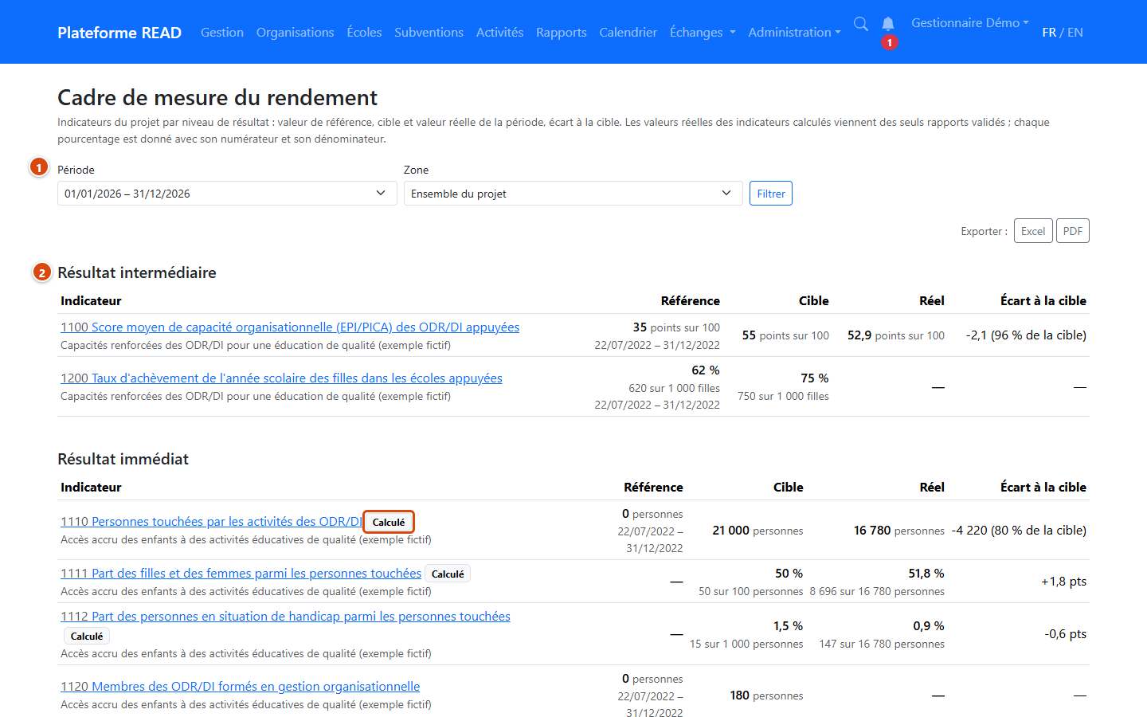The width and height of the screenshot is (1147, 717).
Task: Open the Organisations menu item
Action: click(296, 33)
